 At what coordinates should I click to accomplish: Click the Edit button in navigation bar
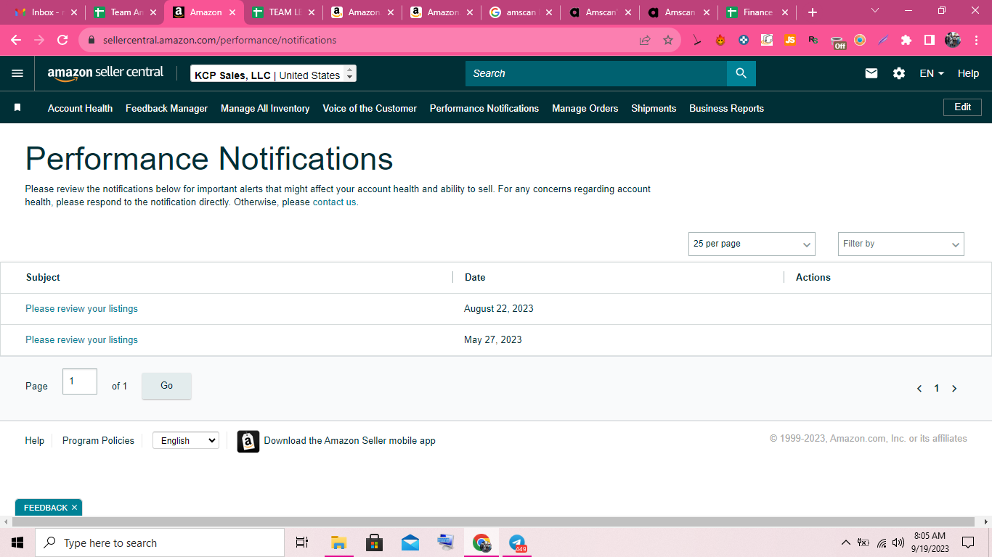pos(962,107)
